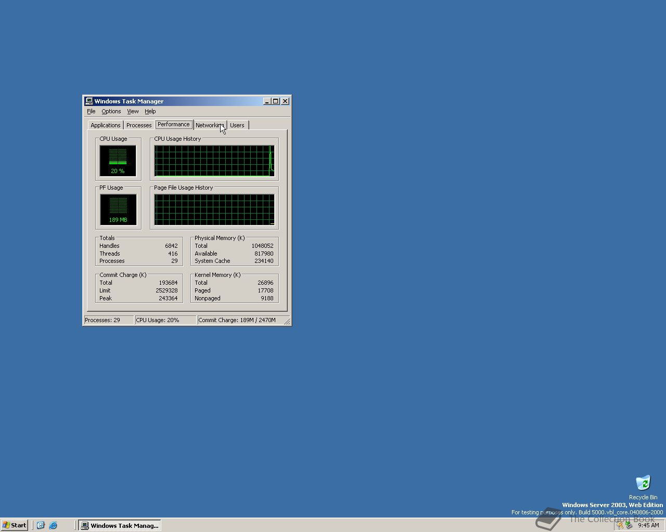Click the CPU Usage gauge showing 20 %
666x532 pixels.
click(118, 161)
